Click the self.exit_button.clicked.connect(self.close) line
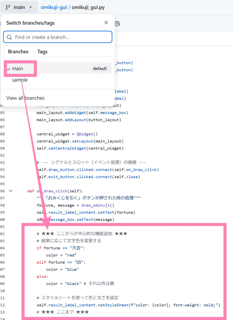The width and height of the screenshot is (233, 320). (x=88, y=177)
